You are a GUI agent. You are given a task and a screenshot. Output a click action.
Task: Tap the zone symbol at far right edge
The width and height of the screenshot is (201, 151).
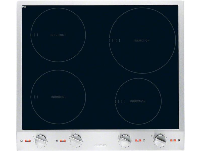pyautogui.click(x=179, y=140)
